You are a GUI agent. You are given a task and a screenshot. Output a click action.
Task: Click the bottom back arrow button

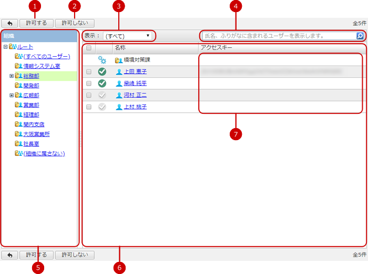pos(9,255)
